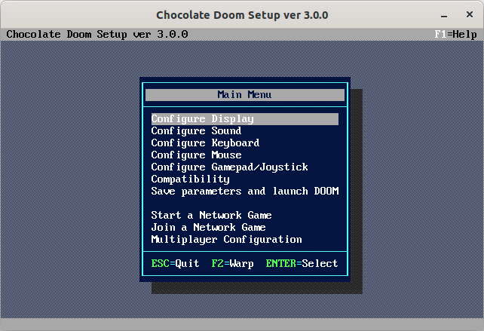Open Configure Gamepad/Joystick settings

pyautogui.click(x=230, y=167)
